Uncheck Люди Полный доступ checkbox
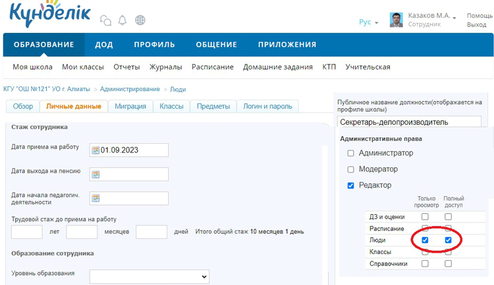494x285 pixels. tap(448, 240)
